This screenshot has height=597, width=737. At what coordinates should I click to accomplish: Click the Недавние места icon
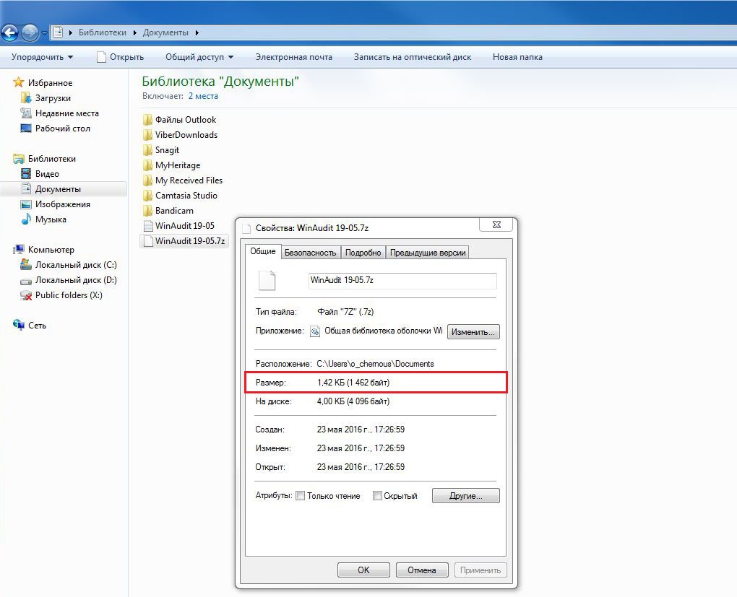point(26,113)
